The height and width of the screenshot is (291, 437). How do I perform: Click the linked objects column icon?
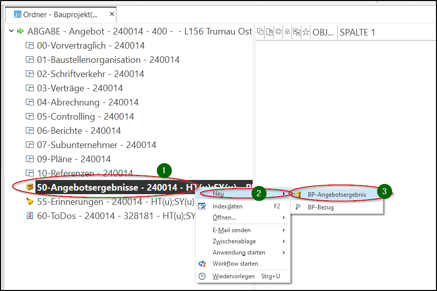[x=297, y=32]
